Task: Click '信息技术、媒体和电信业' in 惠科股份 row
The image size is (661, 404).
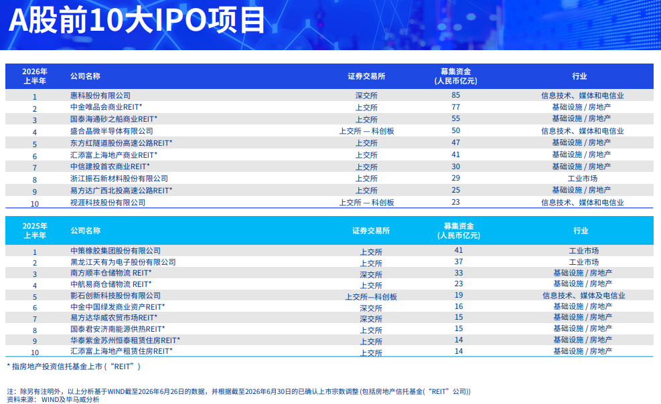Action: coord(583,96)
